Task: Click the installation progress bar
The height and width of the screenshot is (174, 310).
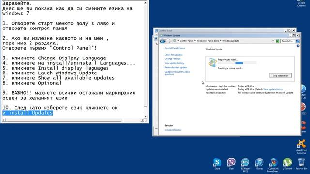Action: (x=237, y=63)
